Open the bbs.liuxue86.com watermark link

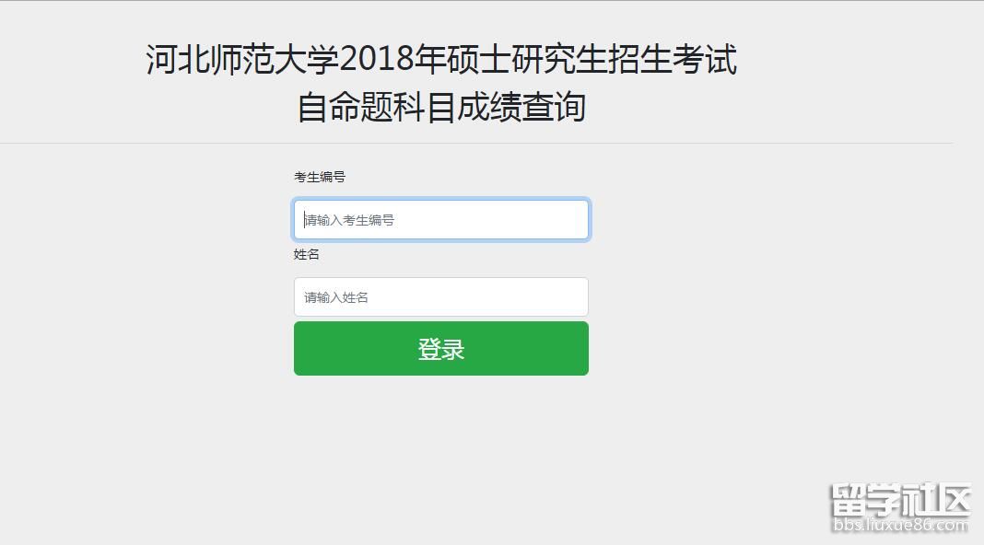pyautogui.click(x=900, y=526)
